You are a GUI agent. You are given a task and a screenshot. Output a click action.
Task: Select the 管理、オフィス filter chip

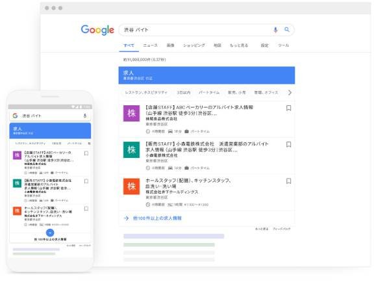266,92
